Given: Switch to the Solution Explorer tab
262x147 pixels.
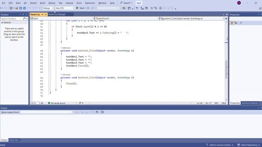Looking at the screenshot, I should point(250,103).
